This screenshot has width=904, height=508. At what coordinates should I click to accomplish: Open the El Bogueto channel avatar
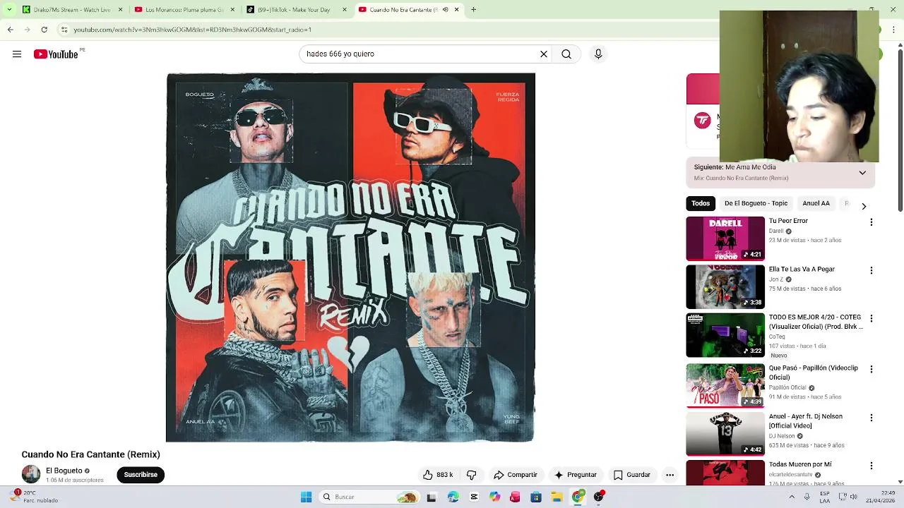(31, 474)
